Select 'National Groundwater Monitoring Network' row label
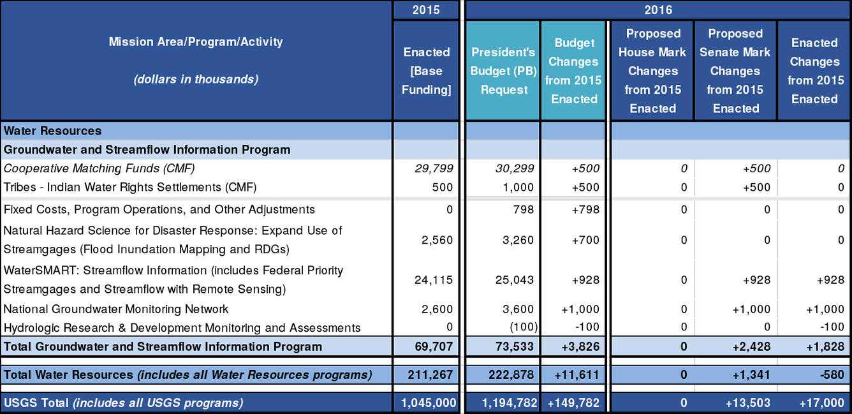The image size is (852, 414). tap(116, 309)
